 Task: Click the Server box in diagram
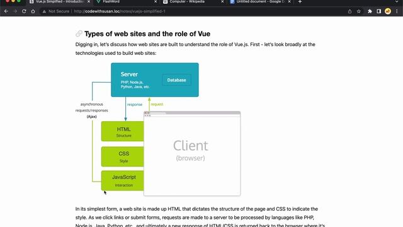[x=155, y=80]
